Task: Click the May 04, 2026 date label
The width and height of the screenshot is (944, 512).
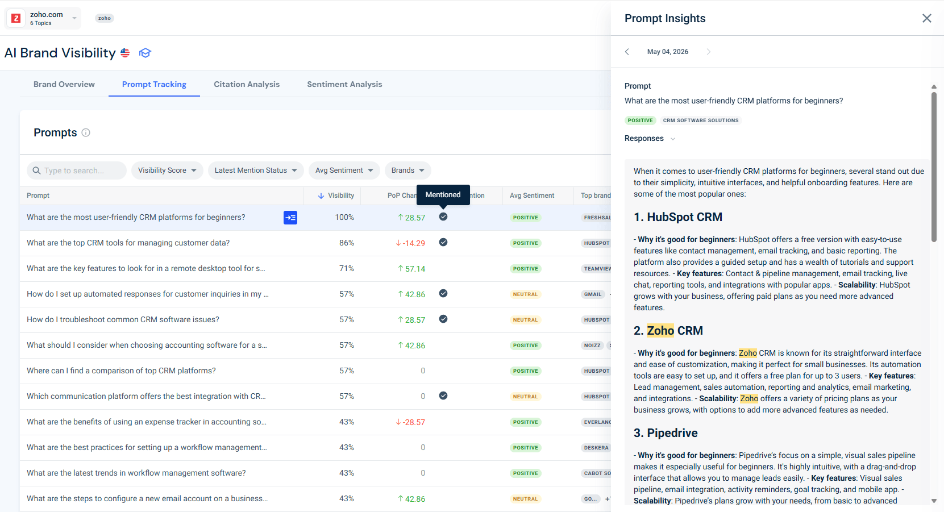Action: [668, 52]
